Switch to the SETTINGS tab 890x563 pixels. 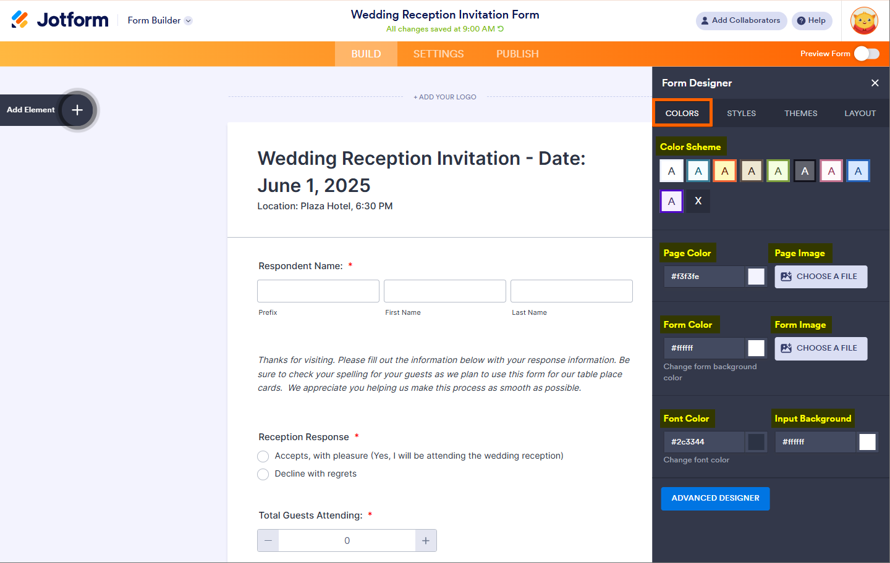[438, 54]
